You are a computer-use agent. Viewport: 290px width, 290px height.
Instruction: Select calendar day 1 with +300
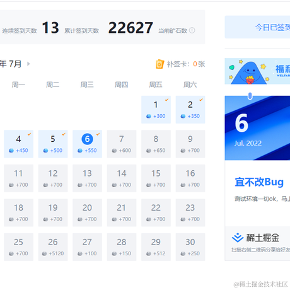[x=156, y=110]
